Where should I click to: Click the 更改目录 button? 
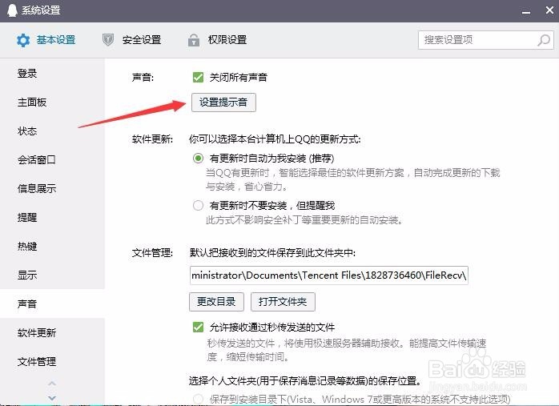pyautogui.click(x=216, y=302)
